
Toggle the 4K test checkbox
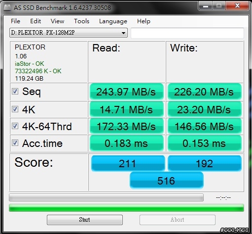click(15, 109)
